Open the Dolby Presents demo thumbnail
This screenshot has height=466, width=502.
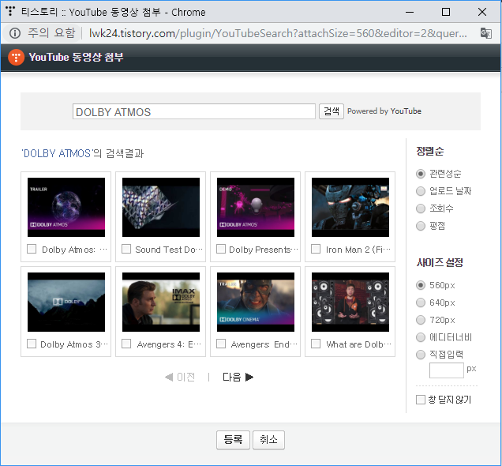point(256,207)
